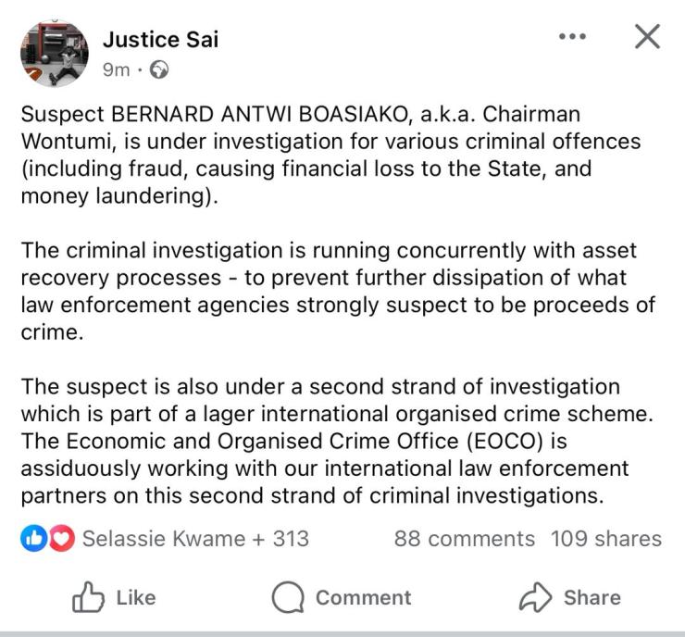Click the Comment button label

point(364,598)
